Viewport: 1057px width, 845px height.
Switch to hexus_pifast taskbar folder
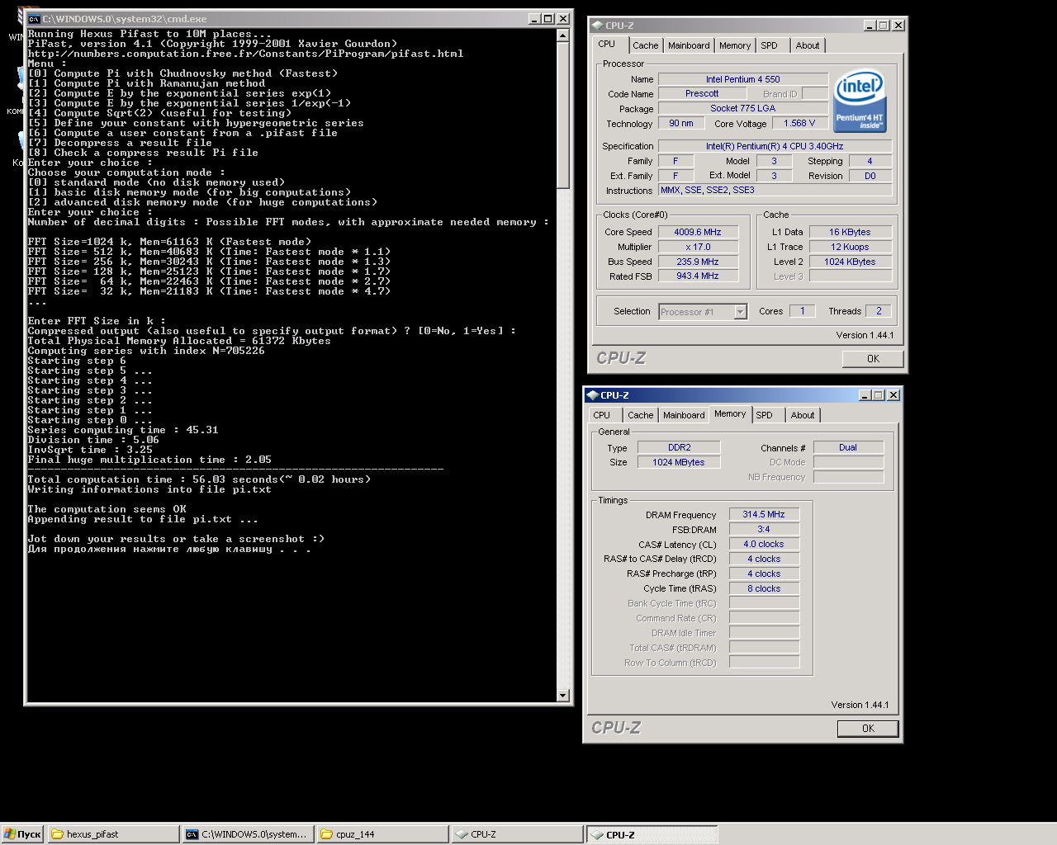pos(113,834)
